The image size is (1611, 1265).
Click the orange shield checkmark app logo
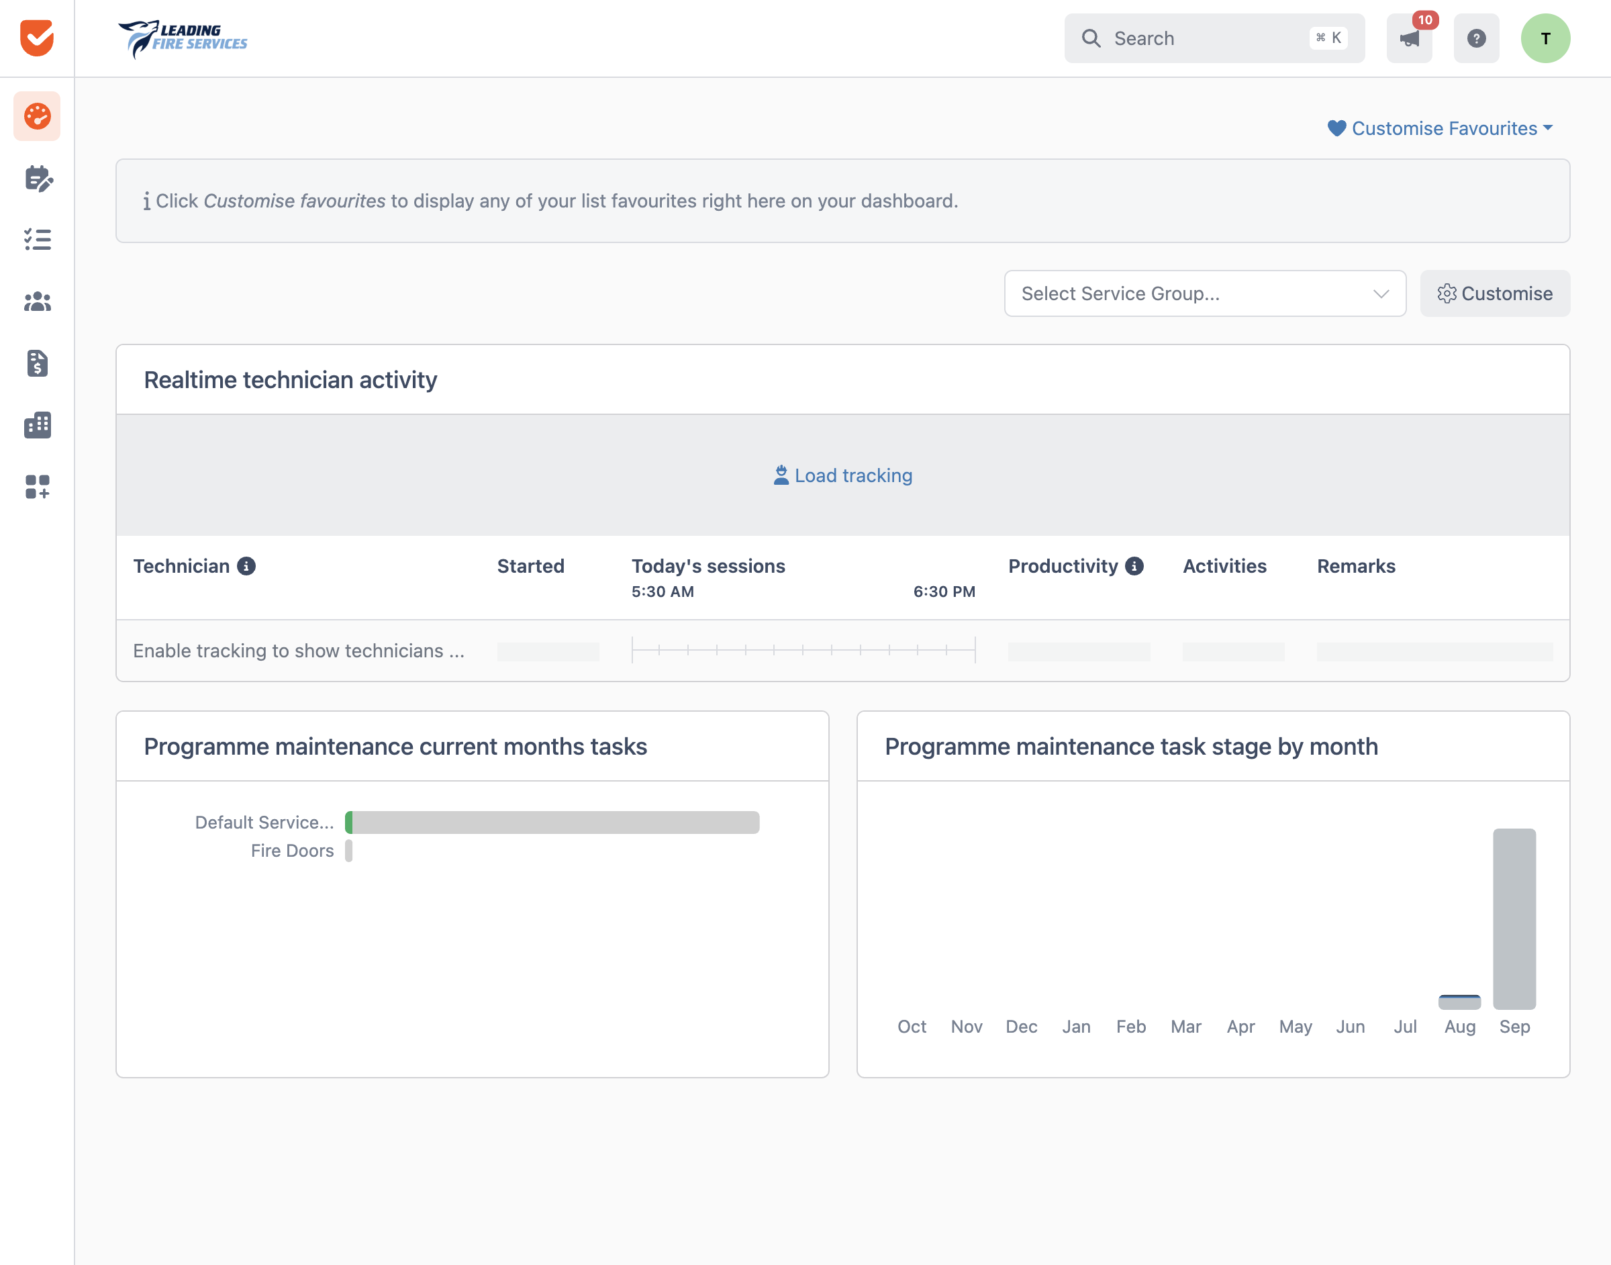[37, 38]
